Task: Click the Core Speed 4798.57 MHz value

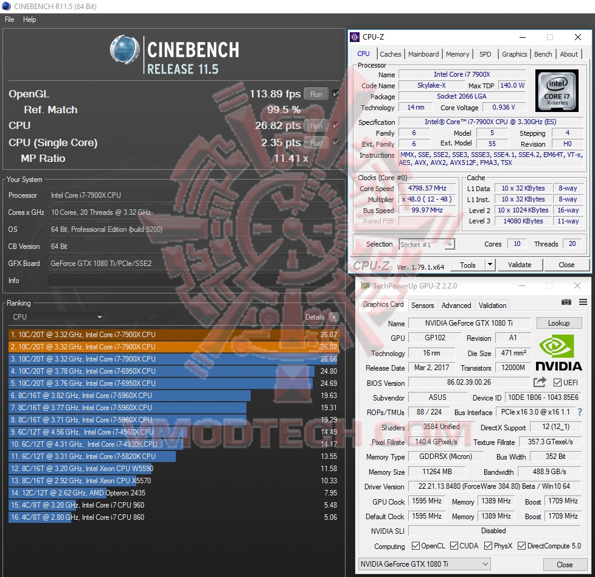Action: [427, 188]
